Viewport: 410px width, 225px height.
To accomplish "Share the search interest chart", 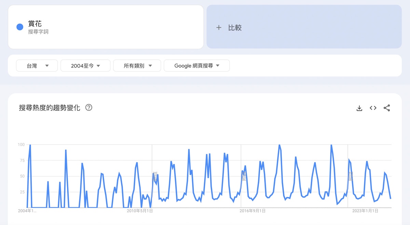I will click(387, 108).
